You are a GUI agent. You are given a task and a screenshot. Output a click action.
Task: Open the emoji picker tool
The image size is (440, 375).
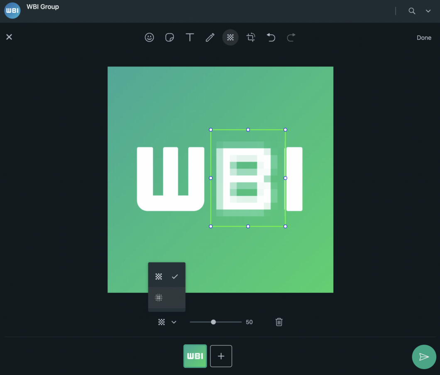point(149,37)
